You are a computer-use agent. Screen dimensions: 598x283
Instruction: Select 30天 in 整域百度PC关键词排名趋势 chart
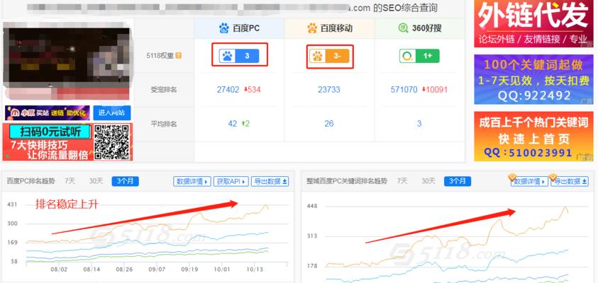coord(428,181)
